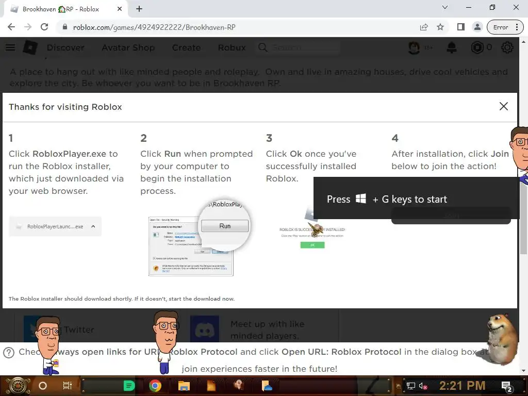Image resolution: width=528 pixels, height=396 pixels.
Task: Close the Brookhaven RP tab
Action: pos(119,9)
